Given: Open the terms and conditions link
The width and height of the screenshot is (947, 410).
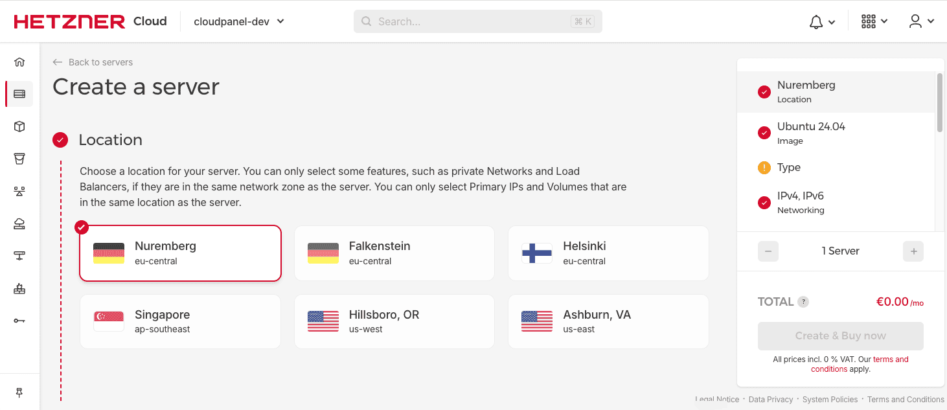Looking at the screenshot, I should (x=891, y=359).
